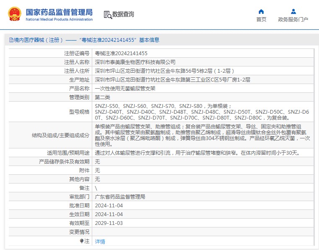Click the government services portal person icon
Image resolution: width=319 pixels, height=250 pixels.
coord(293,11)
